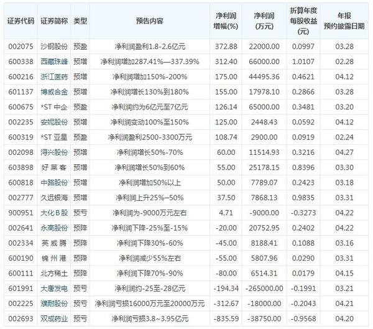Viewport: 373px width, 329px height.
Task: Click disclosure date 04.27
Action: tap(344, 152)
